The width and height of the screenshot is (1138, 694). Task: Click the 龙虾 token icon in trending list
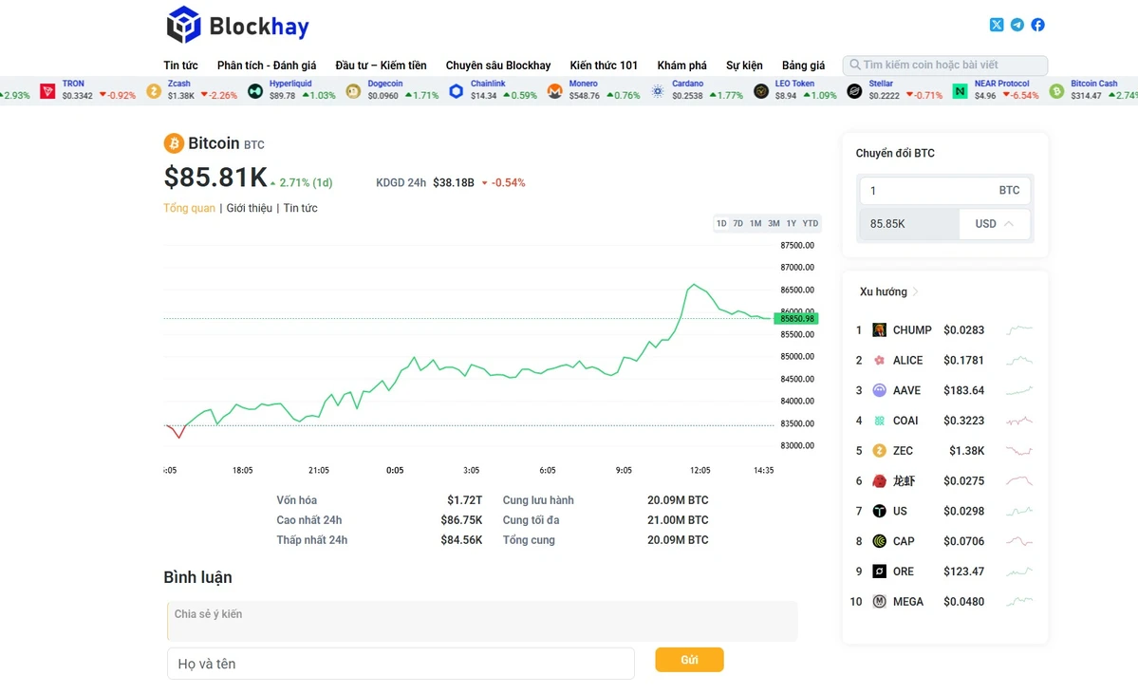click(x=879, y=480)
